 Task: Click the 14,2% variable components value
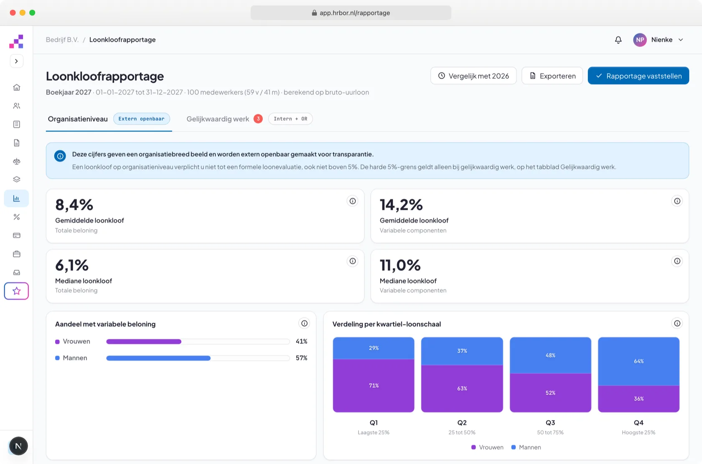401,205
